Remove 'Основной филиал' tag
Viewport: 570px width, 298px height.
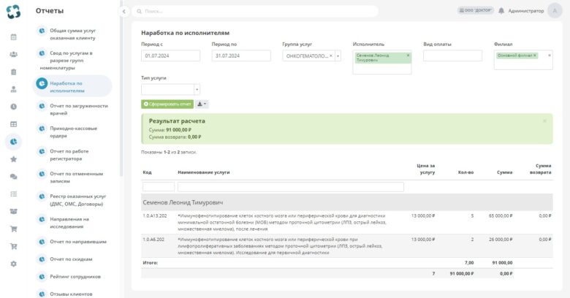click(x=535, y=56)
